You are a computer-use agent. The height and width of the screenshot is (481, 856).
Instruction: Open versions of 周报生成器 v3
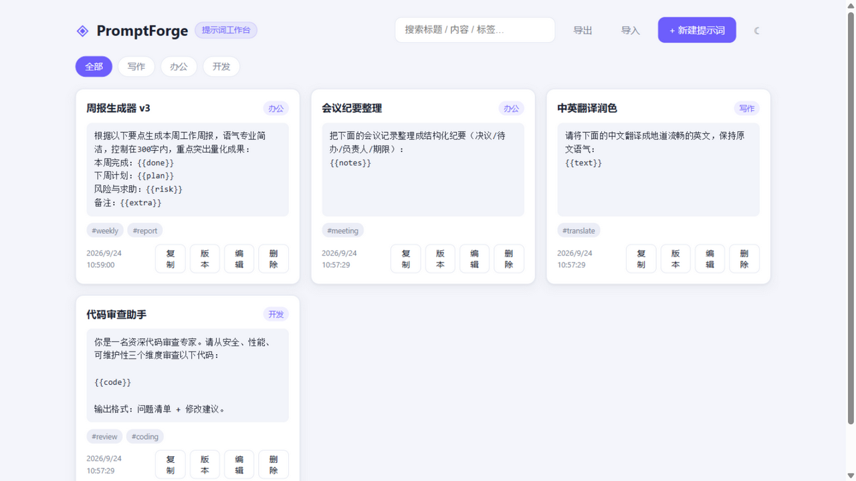(x=205, y=259)
